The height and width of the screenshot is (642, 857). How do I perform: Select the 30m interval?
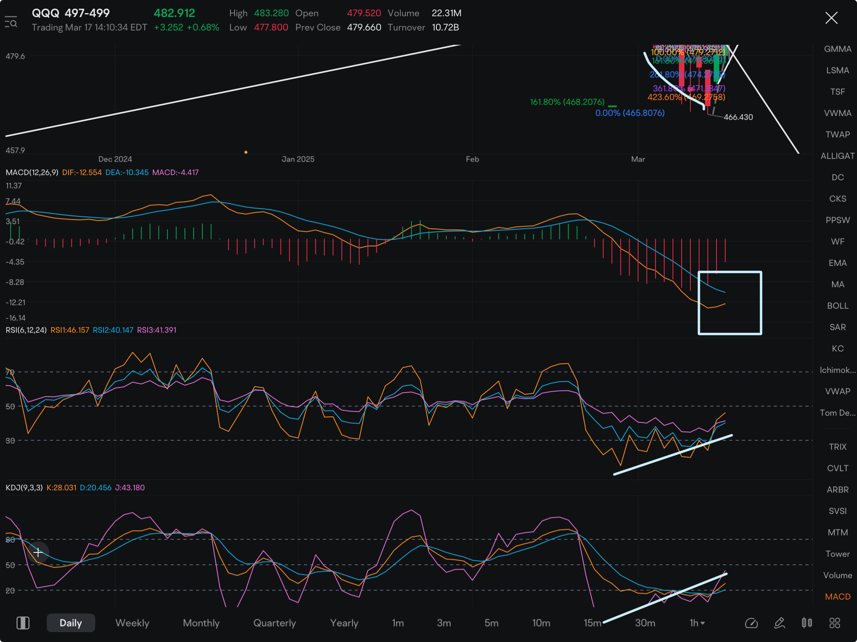coord(645,623)
